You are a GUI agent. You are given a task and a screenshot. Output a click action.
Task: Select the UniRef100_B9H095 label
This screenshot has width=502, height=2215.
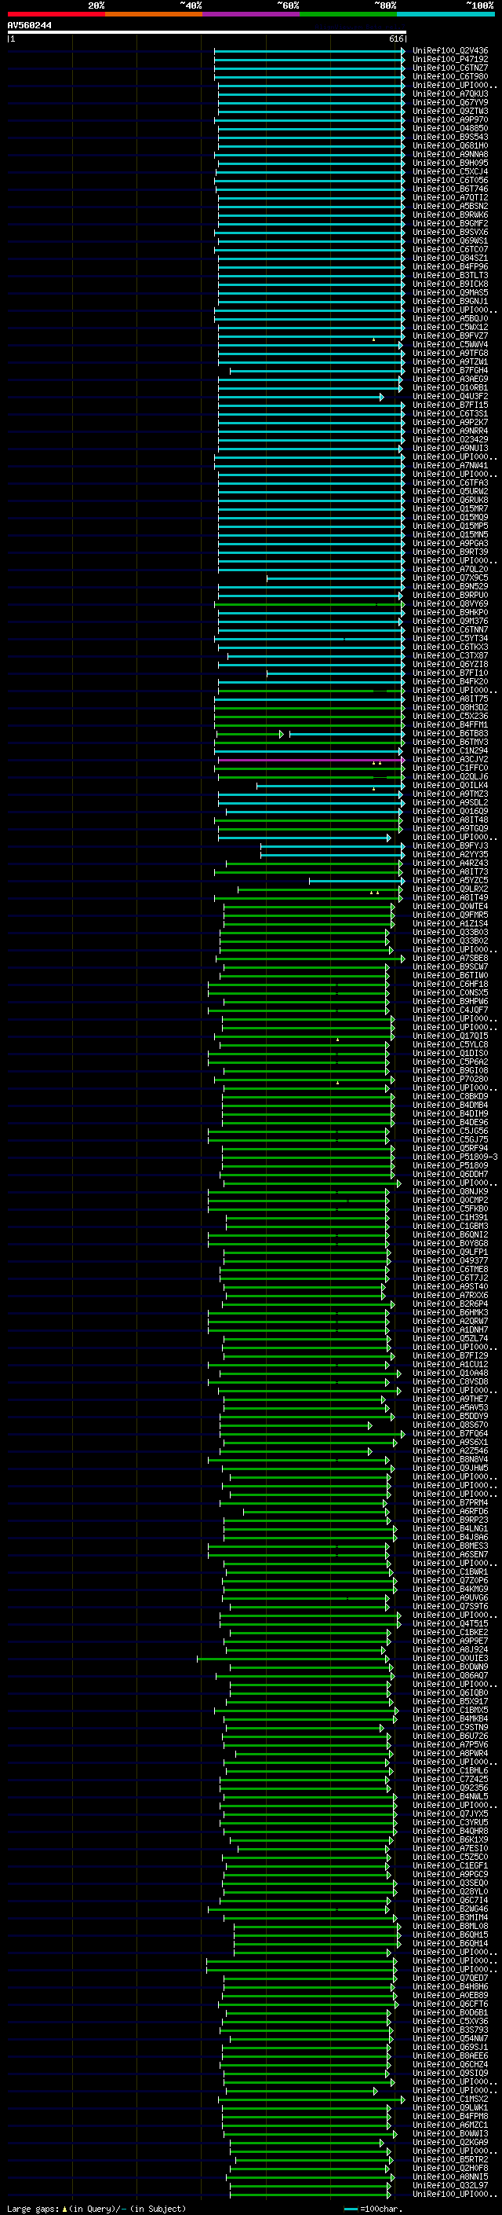(450, 163)
